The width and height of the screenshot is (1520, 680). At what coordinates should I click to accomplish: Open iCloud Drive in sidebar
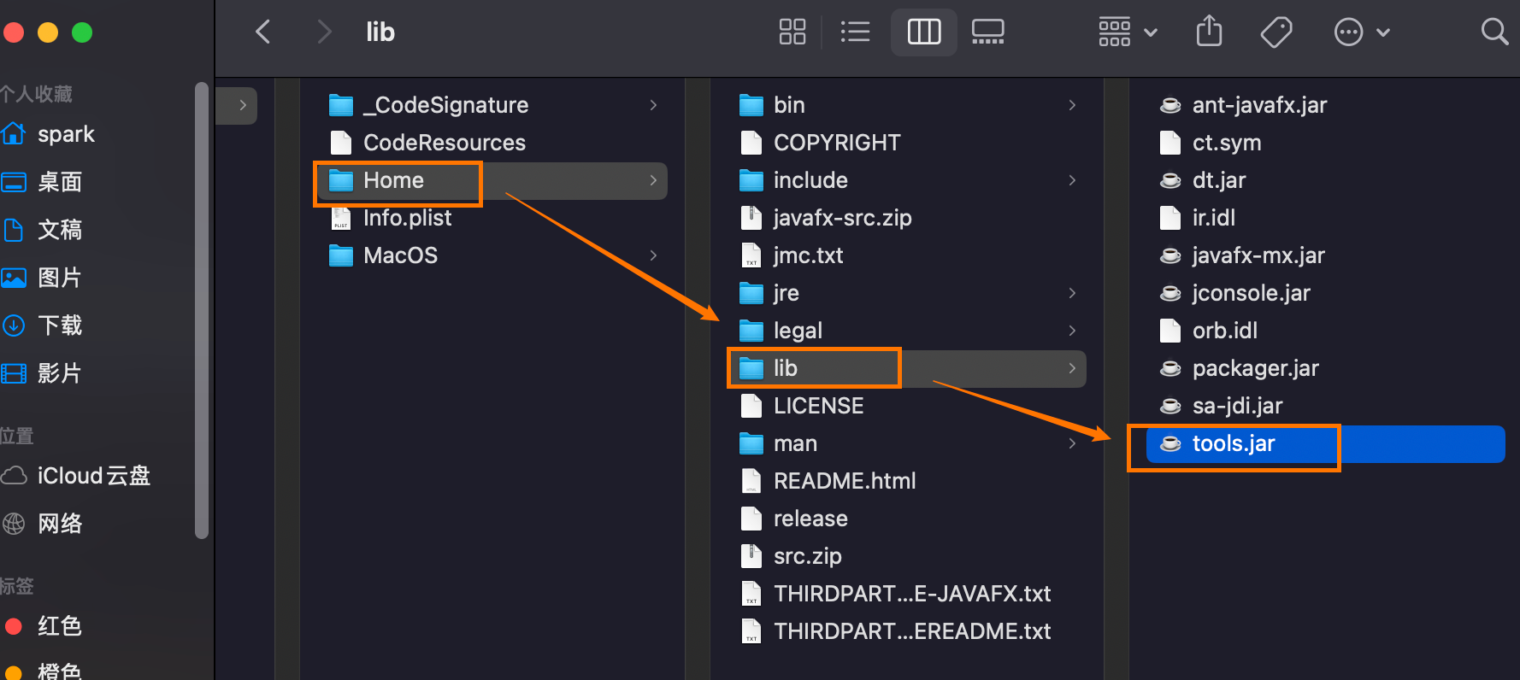click(x=92, y=476)
